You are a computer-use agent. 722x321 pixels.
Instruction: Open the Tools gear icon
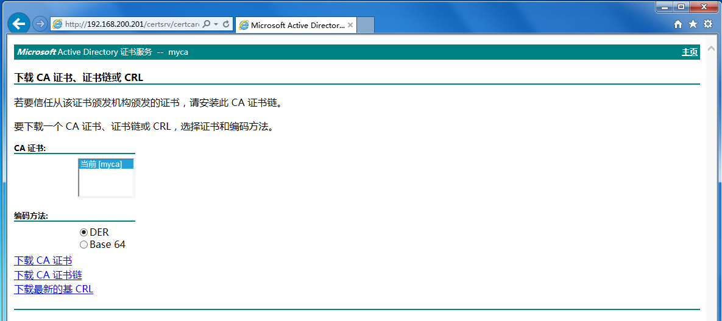point(707,24)
